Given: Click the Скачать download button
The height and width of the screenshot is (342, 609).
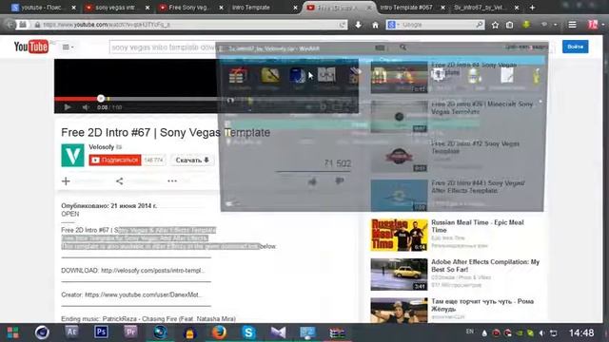Looking at the screenshot, I should coord(192,160).
